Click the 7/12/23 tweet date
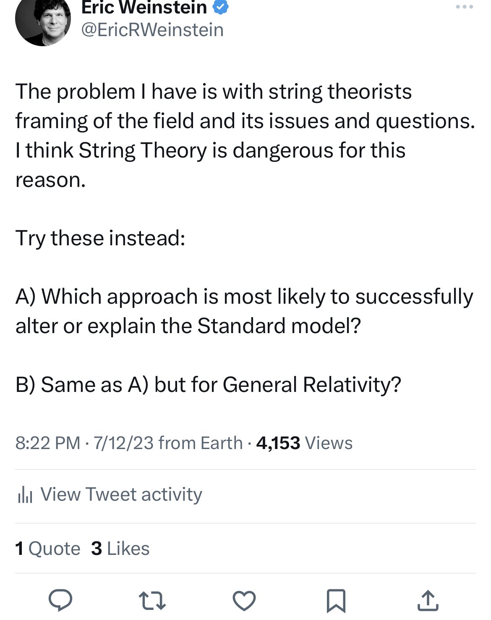491x620 pixels. click(x=123, y=443)
